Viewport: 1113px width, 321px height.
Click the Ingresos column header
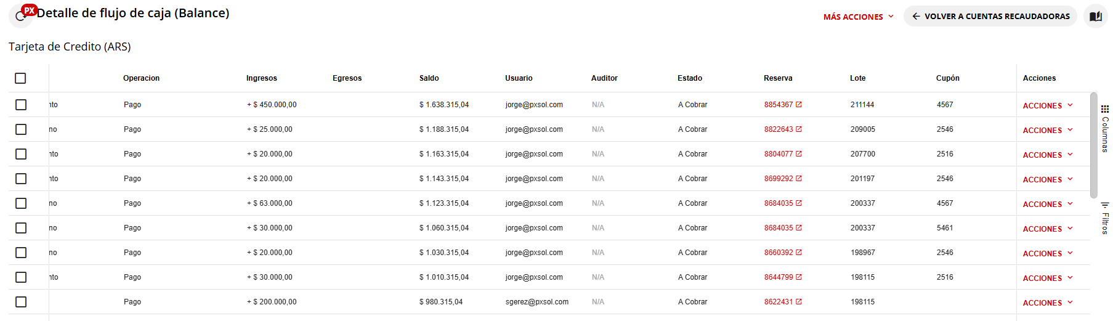point(262,78)
